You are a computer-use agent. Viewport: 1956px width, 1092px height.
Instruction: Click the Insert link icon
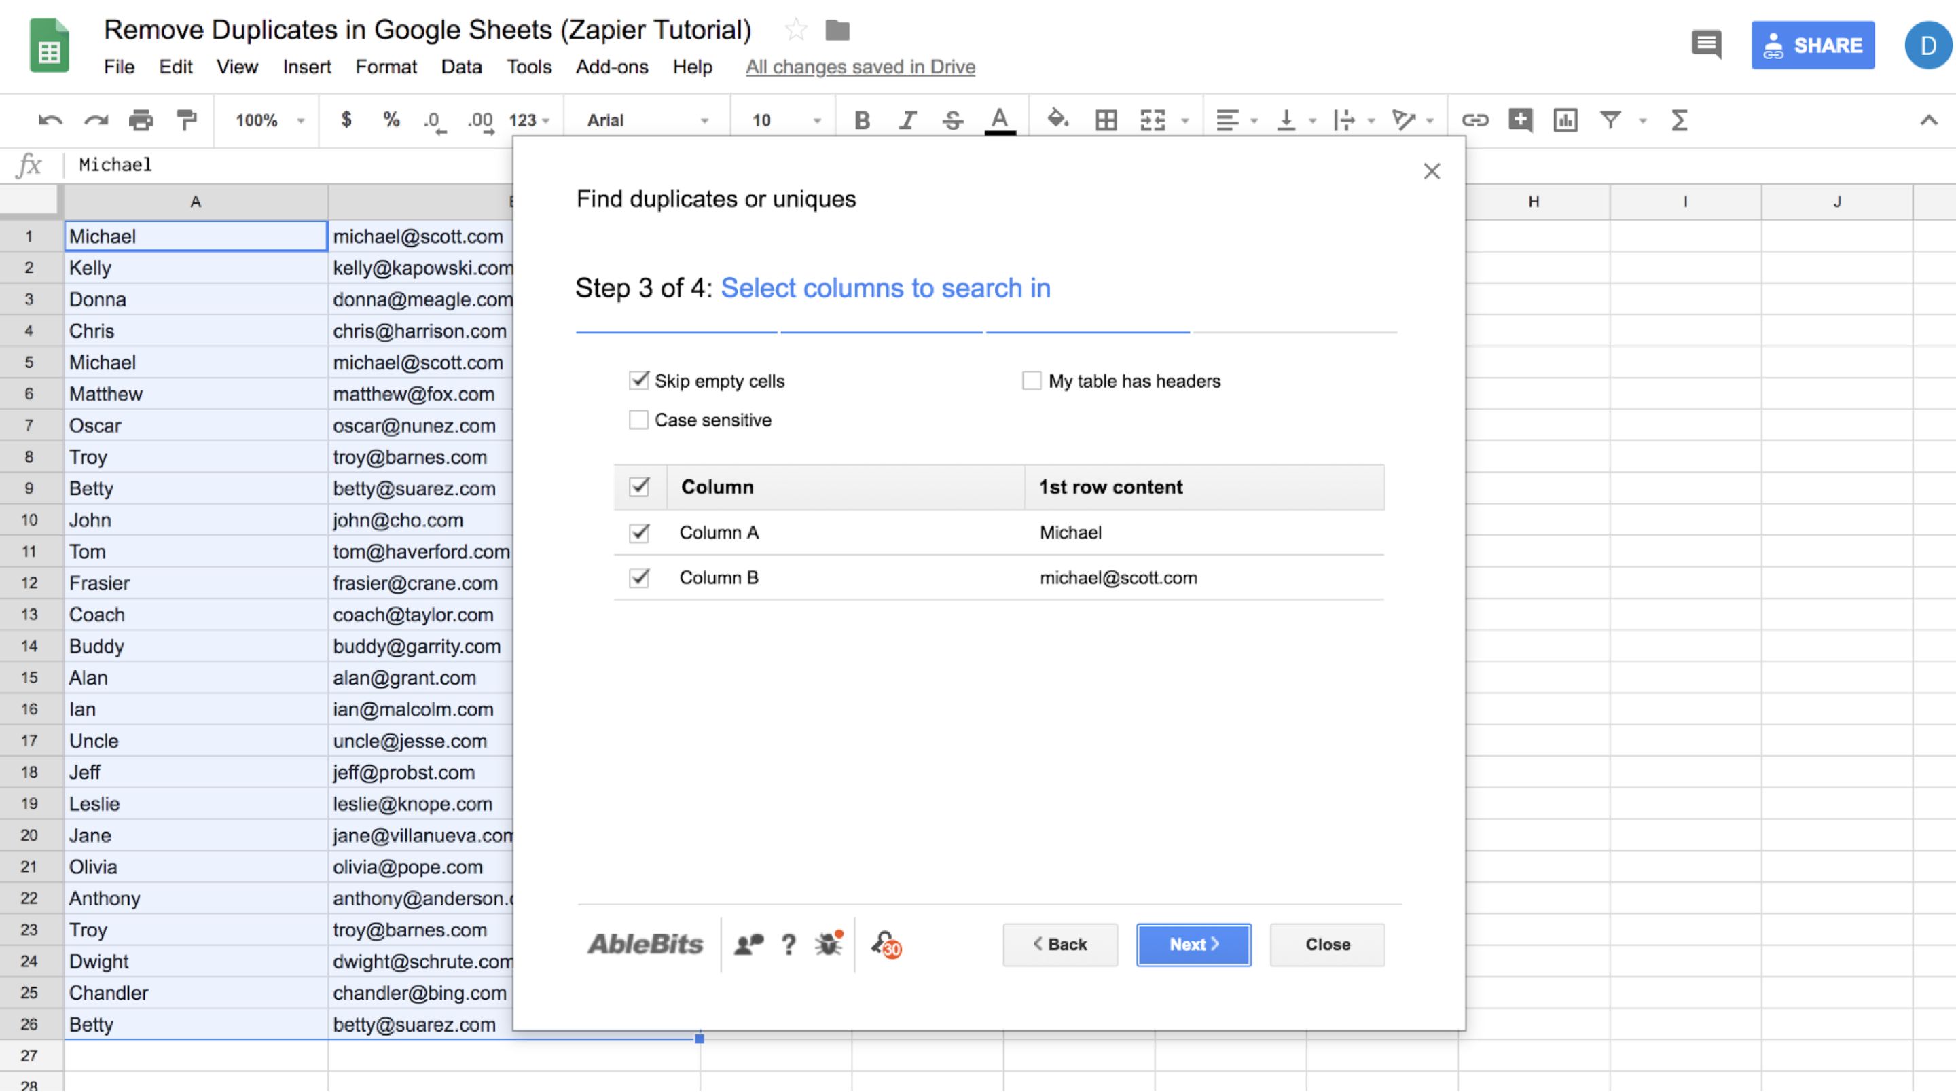click(1474, 120)
